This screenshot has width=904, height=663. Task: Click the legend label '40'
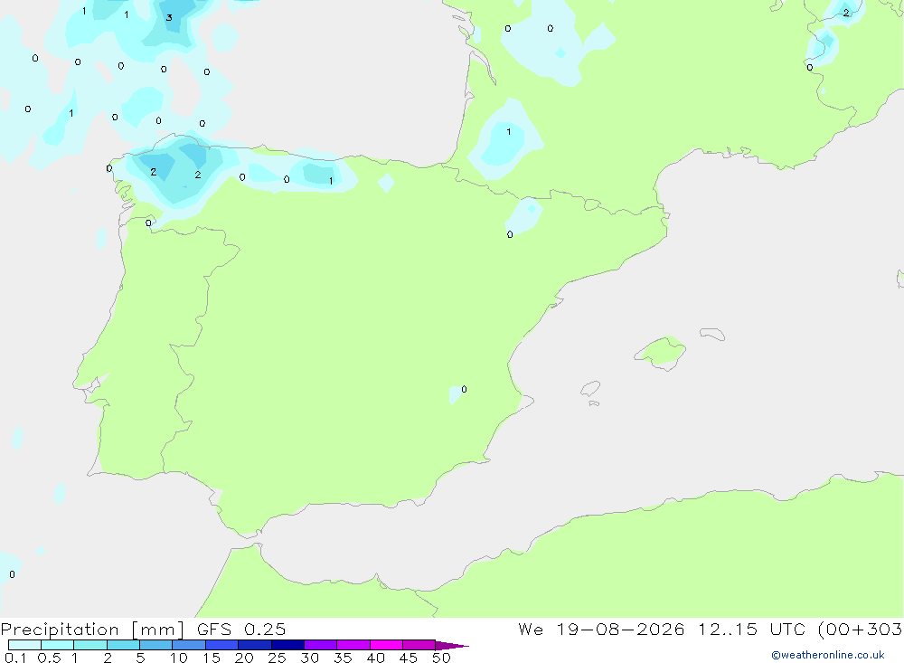point(375,658)
